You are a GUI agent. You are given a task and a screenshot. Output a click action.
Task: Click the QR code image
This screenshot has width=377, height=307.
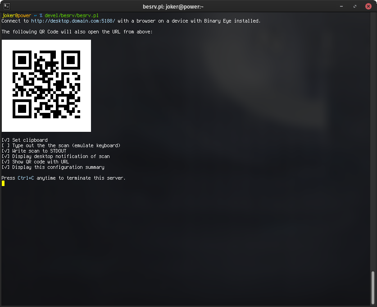(x=46, y=85)
